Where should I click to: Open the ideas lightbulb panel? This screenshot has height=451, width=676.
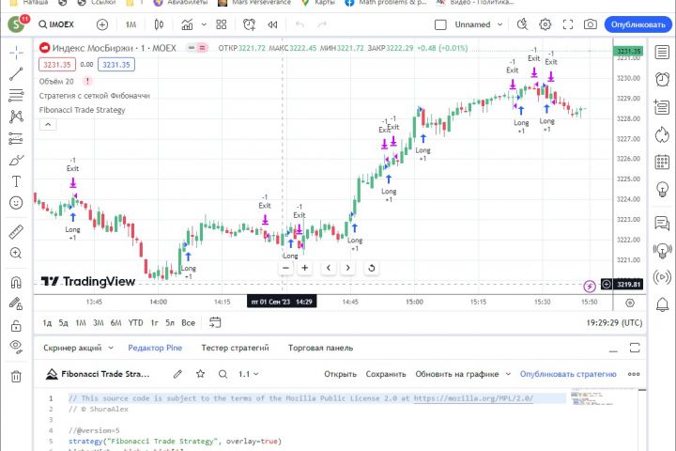662,189
